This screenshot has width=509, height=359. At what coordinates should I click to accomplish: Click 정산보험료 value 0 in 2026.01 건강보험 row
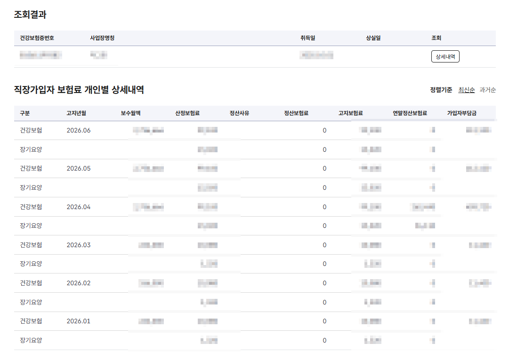click(324, 321)
